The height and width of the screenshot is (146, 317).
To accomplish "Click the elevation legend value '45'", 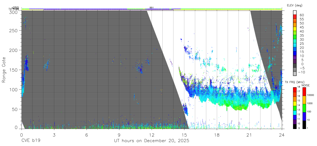I will (301, 27).
